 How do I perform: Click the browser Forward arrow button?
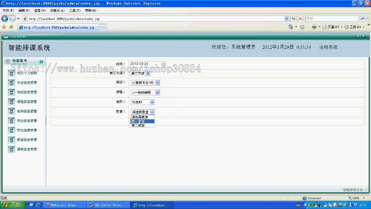[12, 19]
